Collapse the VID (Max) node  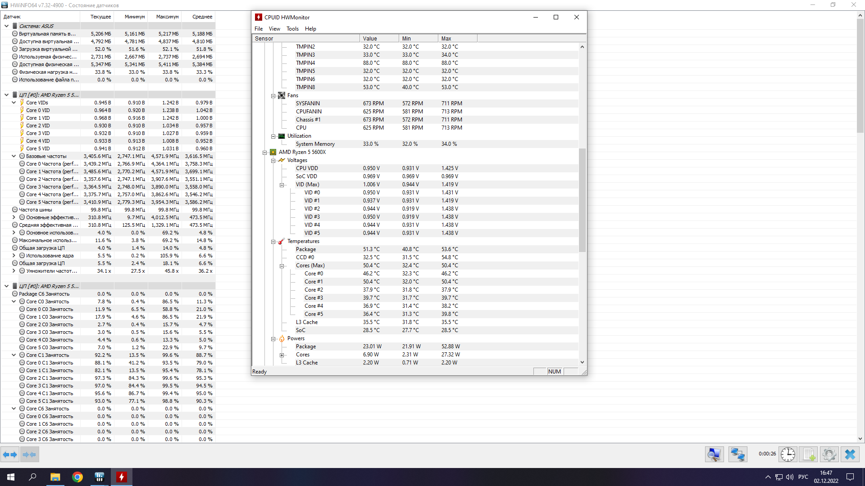tap(282, 185)
